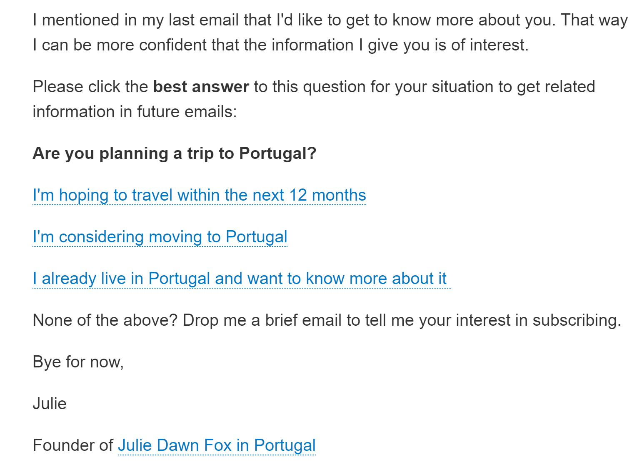Click the 'Bye for now,' line

tap(78, 362)
